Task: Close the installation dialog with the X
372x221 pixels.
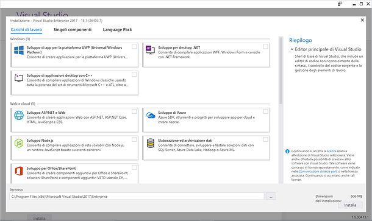Action: [x=362, y=20]
